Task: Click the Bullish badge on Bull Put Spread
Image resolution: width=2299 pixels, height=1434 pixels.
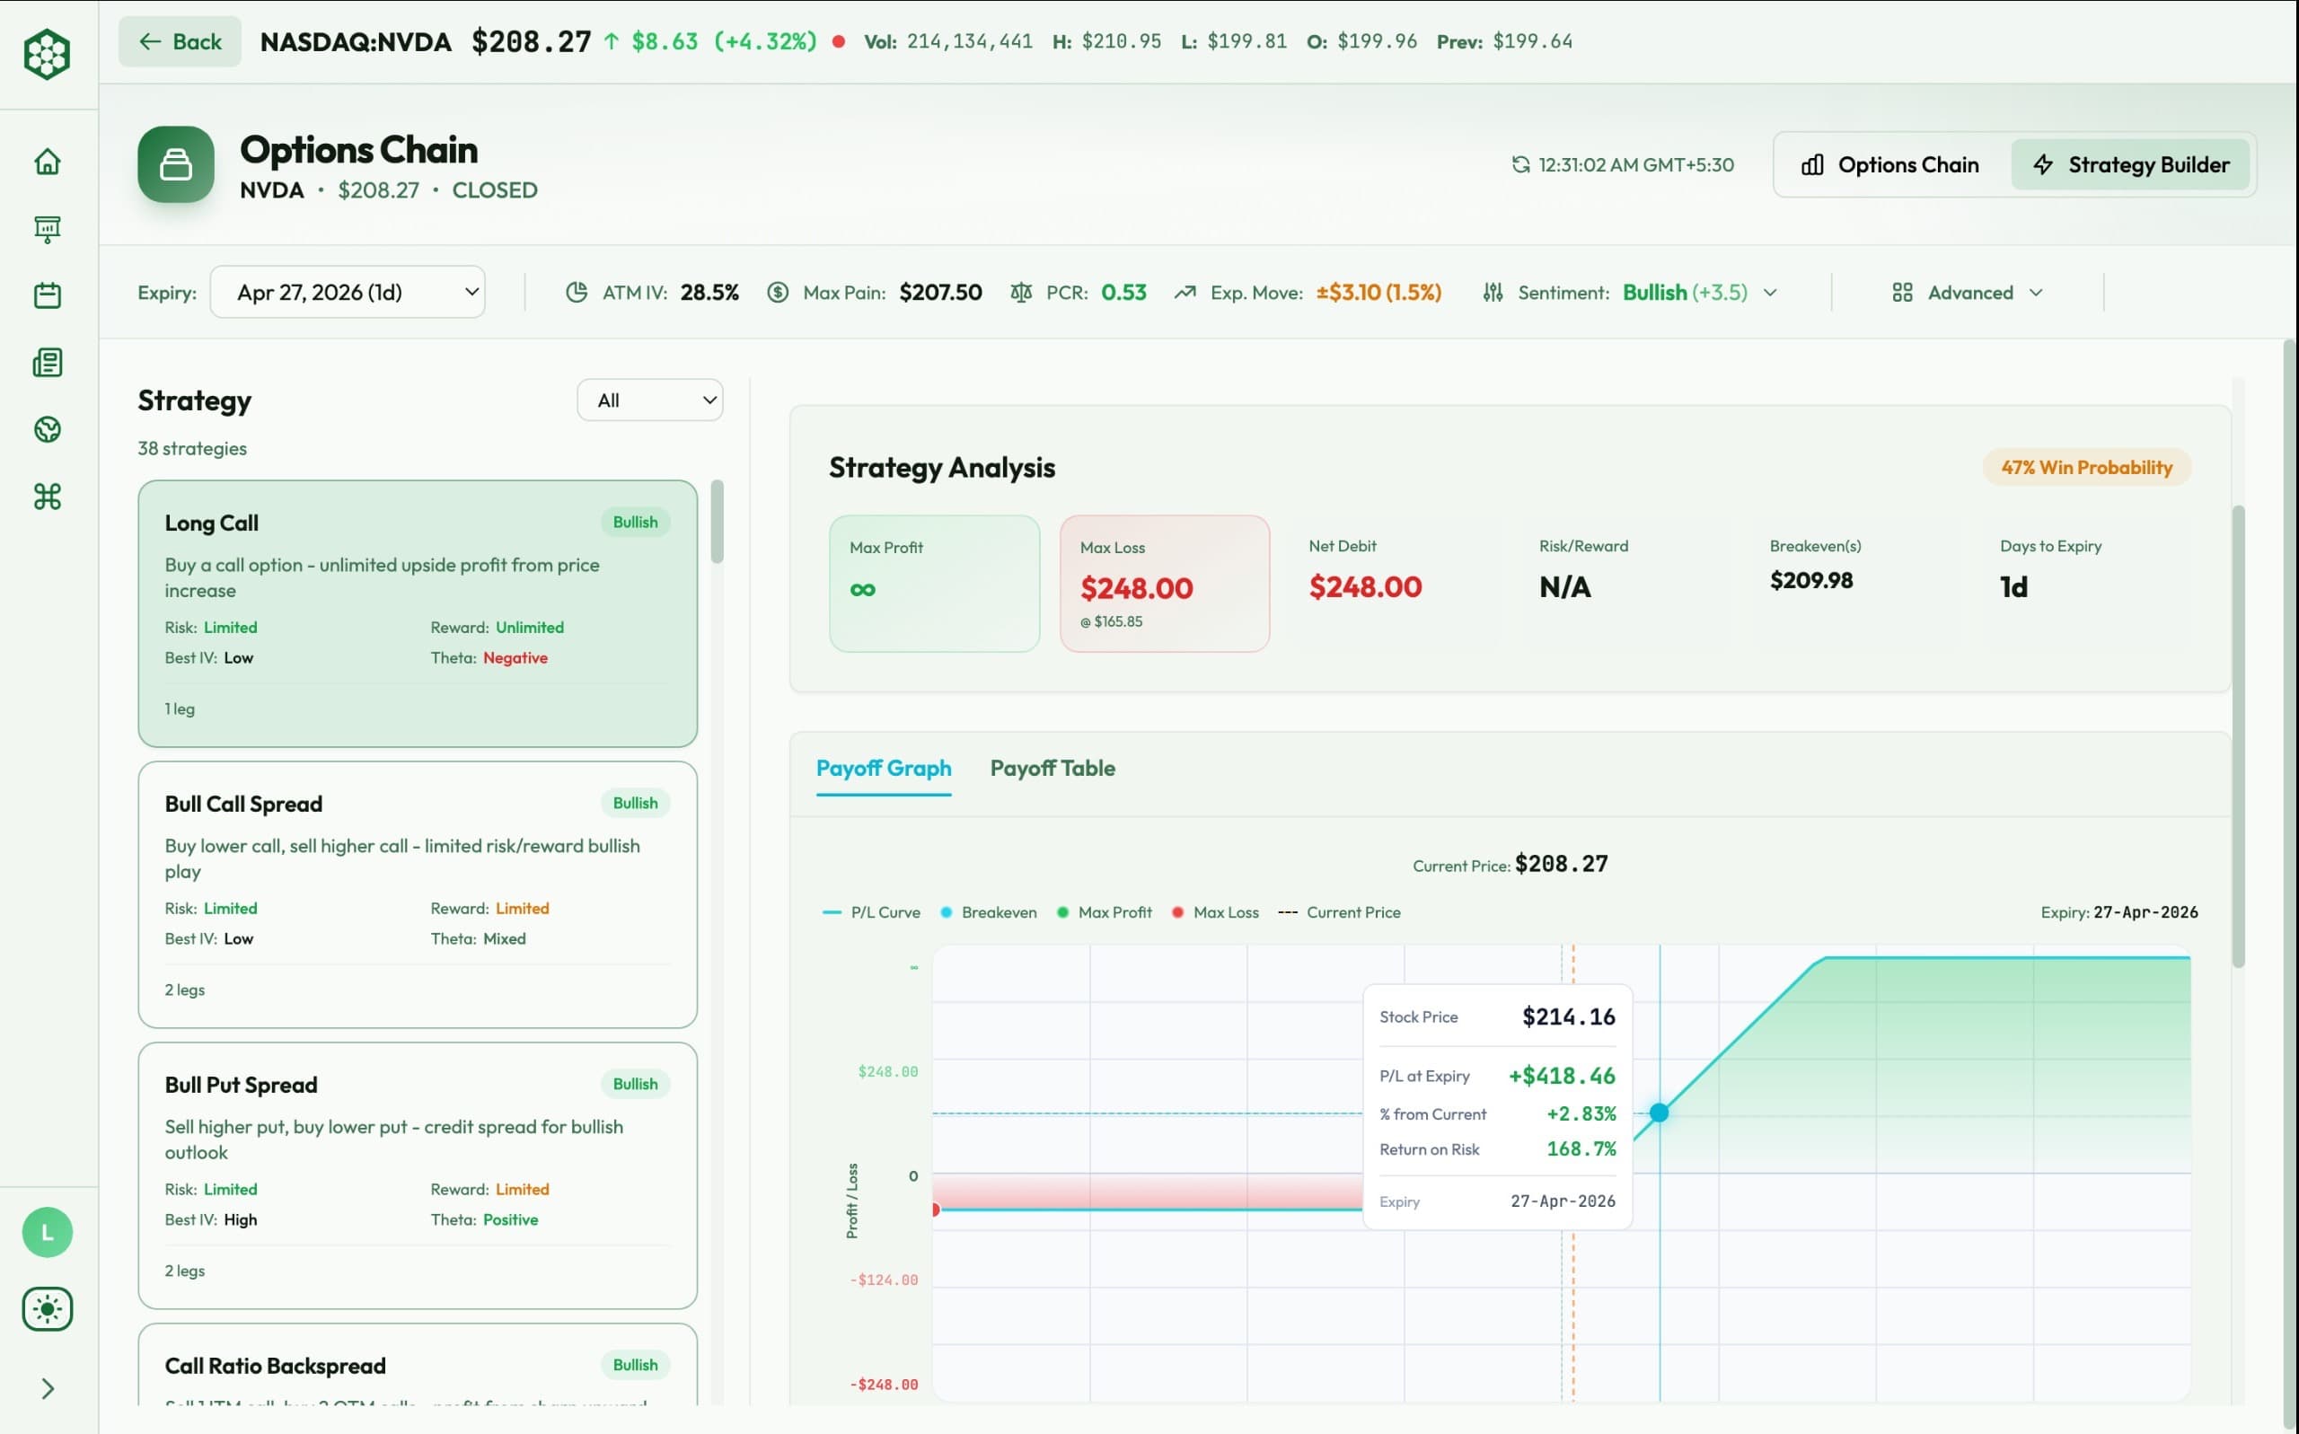Action: point(635,1084)
